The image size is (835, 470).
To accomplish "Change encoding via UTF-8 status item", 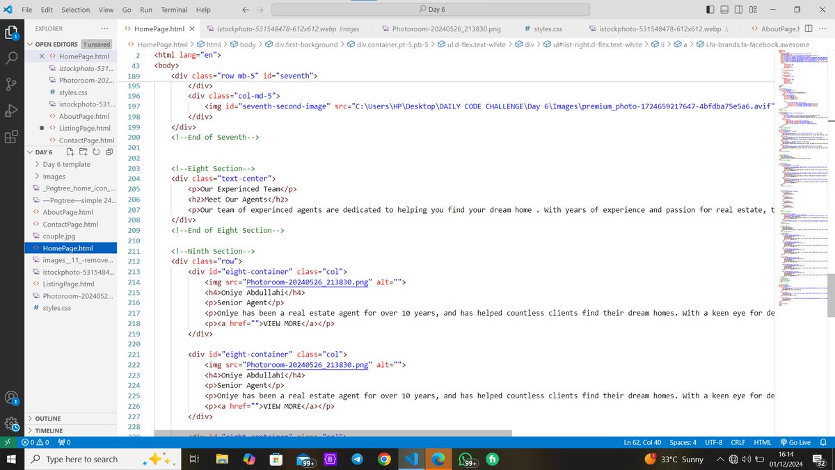I will 713,442.
